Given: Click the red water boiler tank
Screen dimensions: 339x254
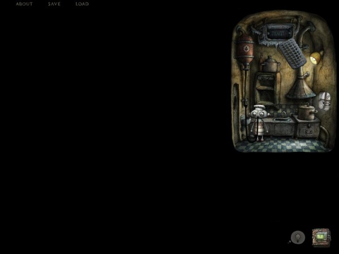Looking at the screenshot, I should point(245,50).
